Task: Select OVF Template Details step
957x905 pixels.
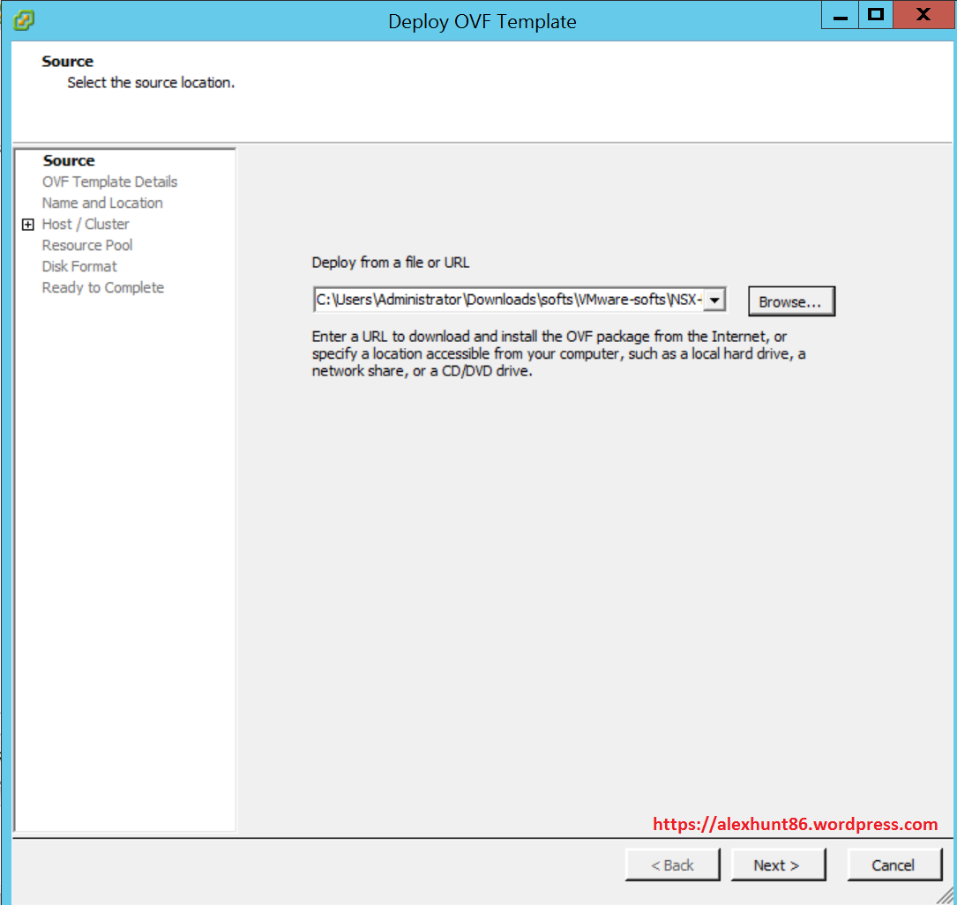Action: click(109, 182)
